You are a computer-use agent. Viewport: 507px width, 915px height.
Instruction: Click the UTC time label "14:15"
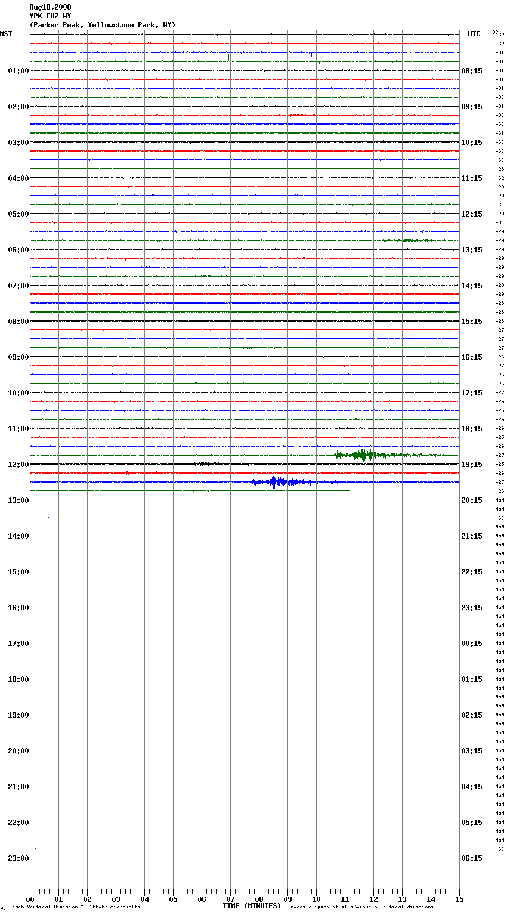click(x=472, y=286)
